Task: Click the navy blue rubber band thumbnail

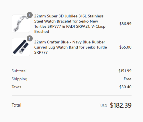Action: tap(21, 47)
